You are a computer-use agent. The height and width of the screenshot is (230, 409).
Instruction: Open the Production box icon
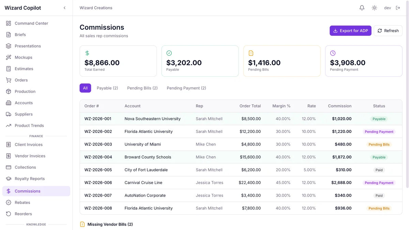point(9,91)
